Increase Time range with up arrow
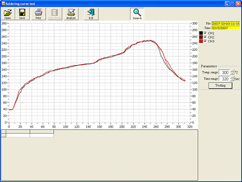 tap(232, 78)
